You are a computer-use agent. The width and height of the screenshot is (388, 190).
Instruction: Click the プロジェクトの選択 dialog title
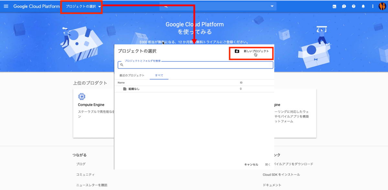pyautogui.click(x=137, y=51)
